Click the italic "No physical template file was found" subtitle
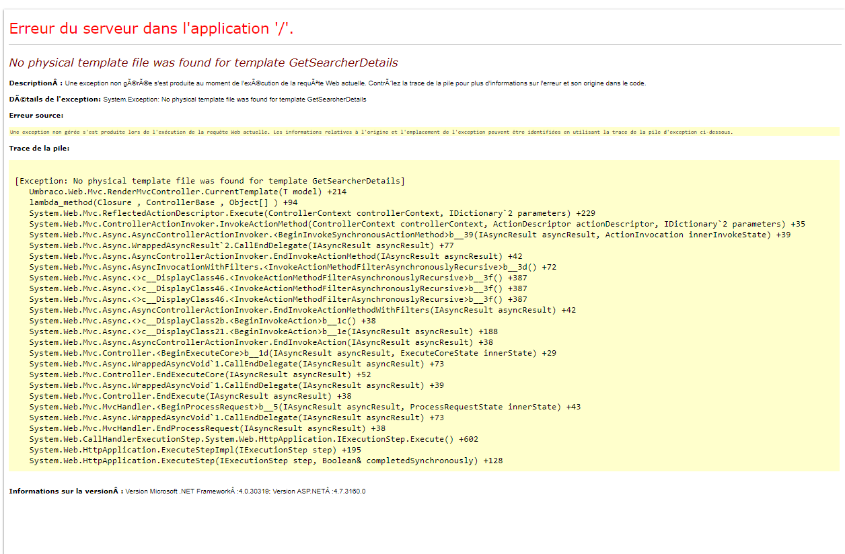845x554 pixels. tap(203, 63)
